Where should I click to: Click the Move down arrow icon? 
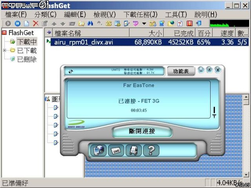click(x=63, y=24)
